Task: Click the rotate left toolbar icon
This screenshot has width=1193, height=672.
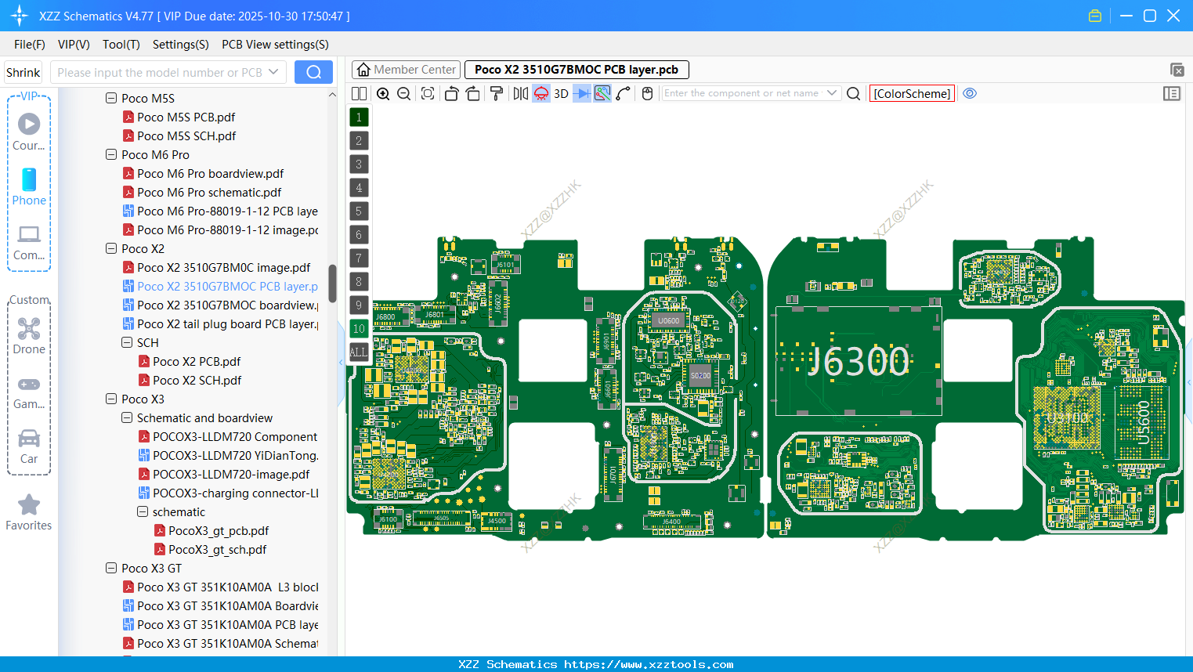Action: (x=451, y=92)
